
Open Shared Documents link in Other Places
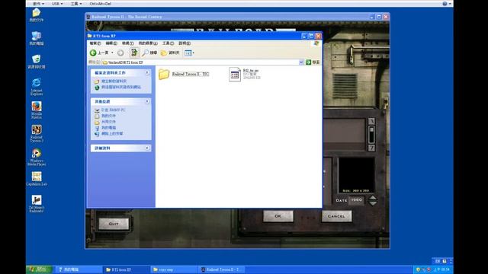108,122
